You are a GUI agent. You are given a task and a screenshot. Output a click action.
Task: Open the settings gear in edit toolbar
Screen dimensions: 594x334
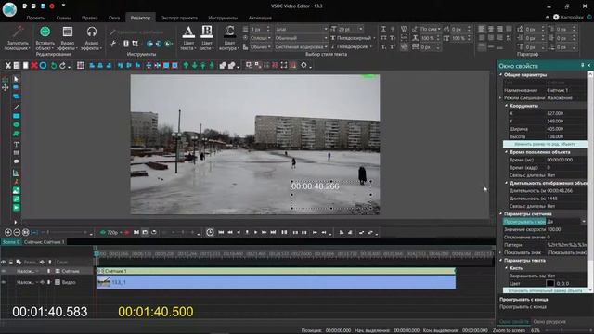tap(303, 65)
